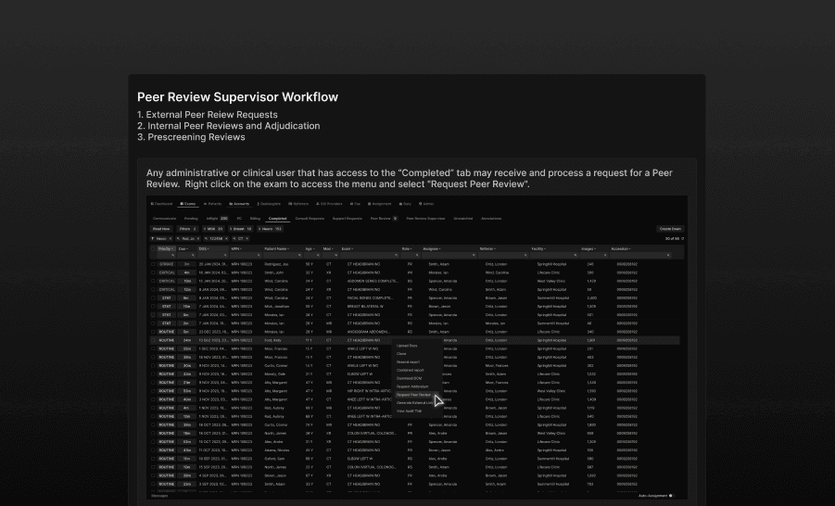Image resolution: width=835 pixels, height=506 pixels.
Task: Choose View Audit Trail in context menu
Action: pyautogui.click(x=409, y=411)
